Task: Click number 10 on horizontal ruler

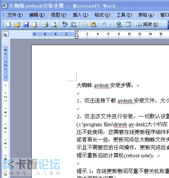Action: 129,34
